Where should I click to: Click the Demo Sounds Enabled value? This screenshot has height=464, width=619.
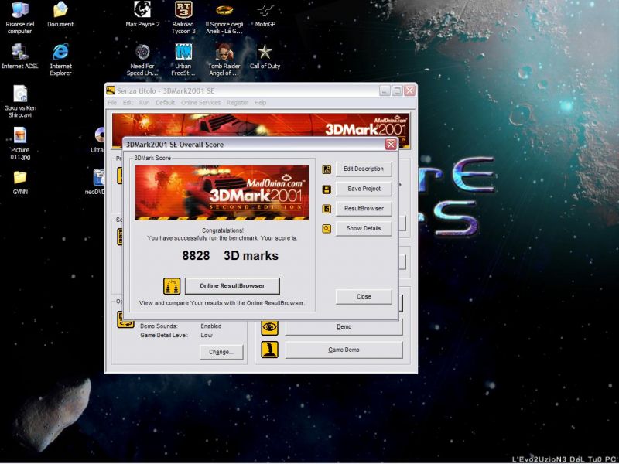pyautogui.click(x=210, y=326)
